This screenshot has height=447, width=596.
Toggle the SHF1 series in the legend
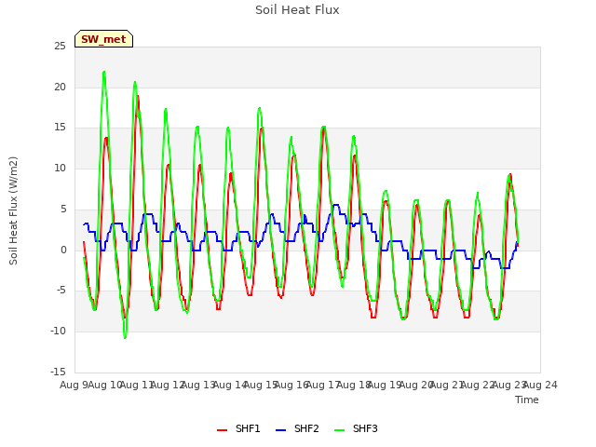tap(238, 428)
